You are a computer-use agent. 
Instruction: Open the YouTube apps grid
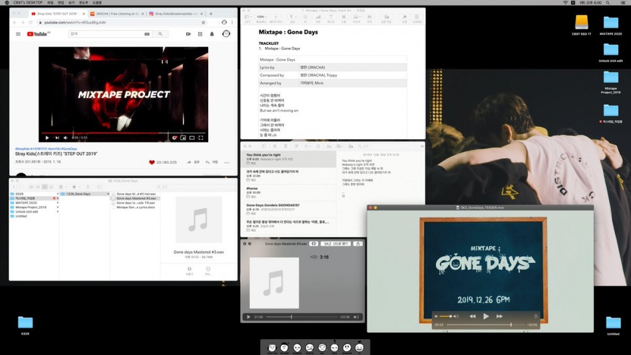click(x=200, y=34)
